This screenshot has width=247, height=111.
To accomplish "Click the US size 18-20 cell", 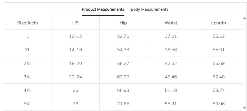I will 75,63.
